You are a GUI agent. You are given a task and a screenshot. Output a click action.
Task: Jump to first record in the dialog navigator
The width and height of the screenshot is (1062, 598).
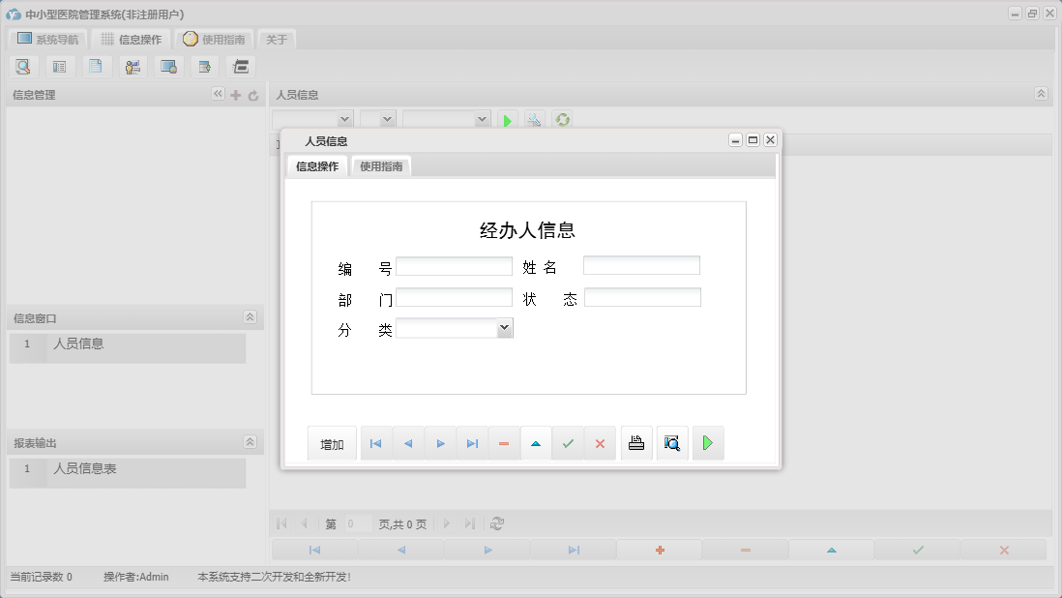click(375, 442)
